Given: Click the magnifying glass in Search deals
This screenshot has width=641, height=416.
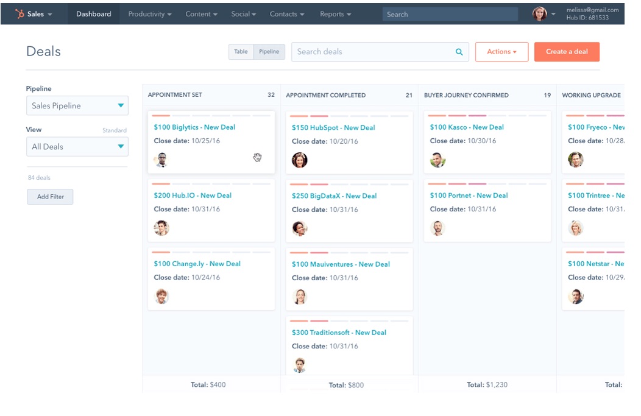Looking at the screenshot, I should click(458, 52).
